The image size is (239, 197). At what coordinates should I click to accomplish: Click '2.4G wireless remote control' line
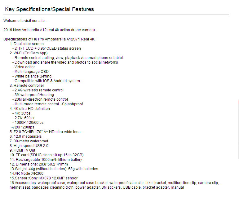coord(38,90)
